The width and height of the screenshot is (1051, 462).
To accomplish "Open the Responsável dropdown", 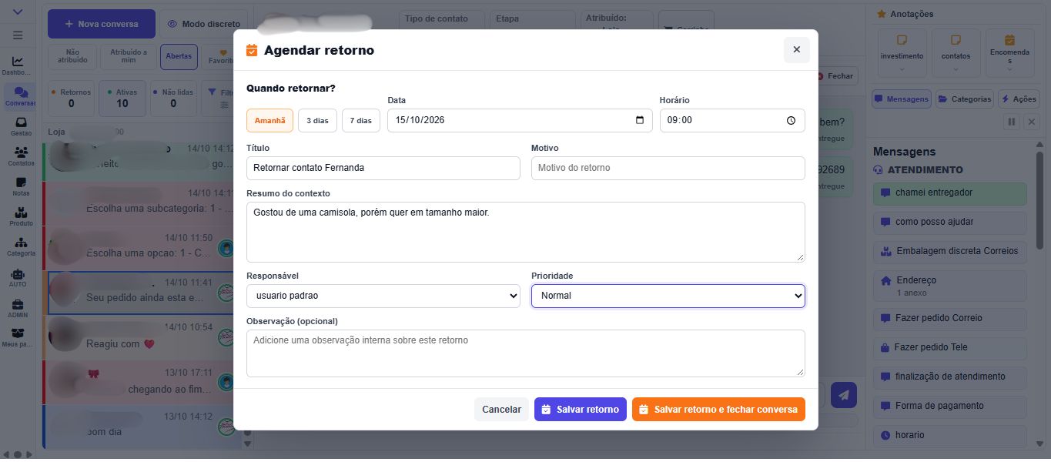I will (x=383, y=296).
